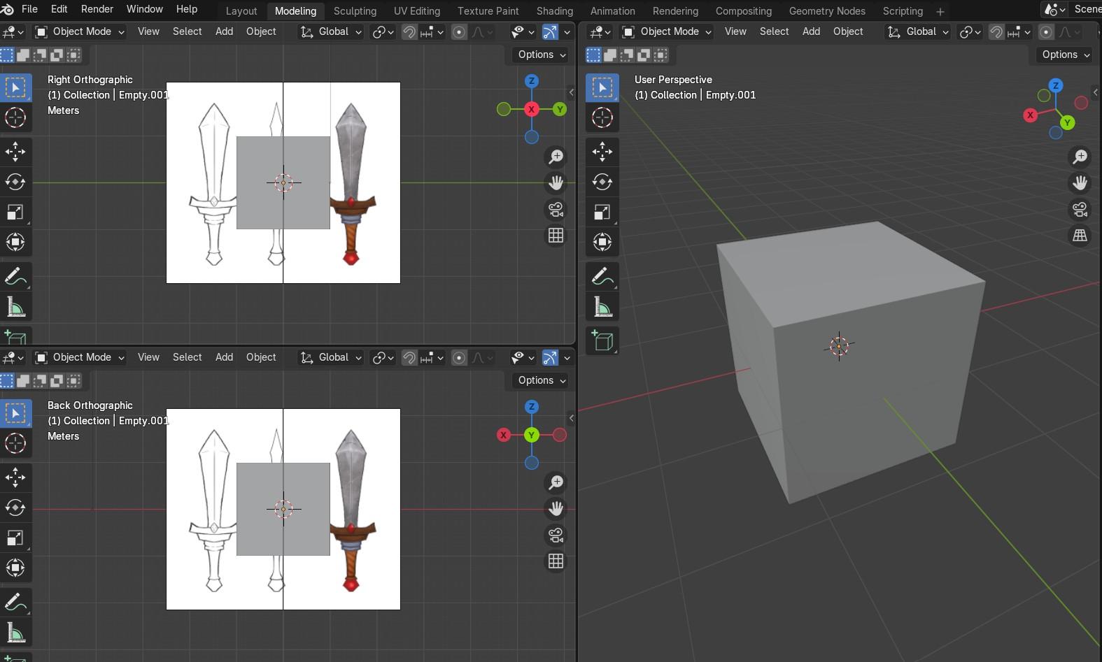Viewport: 1102px width, 662px height.
Task: Open Global orientation dropdown in top-left viewport
Action: coord(332,31)
